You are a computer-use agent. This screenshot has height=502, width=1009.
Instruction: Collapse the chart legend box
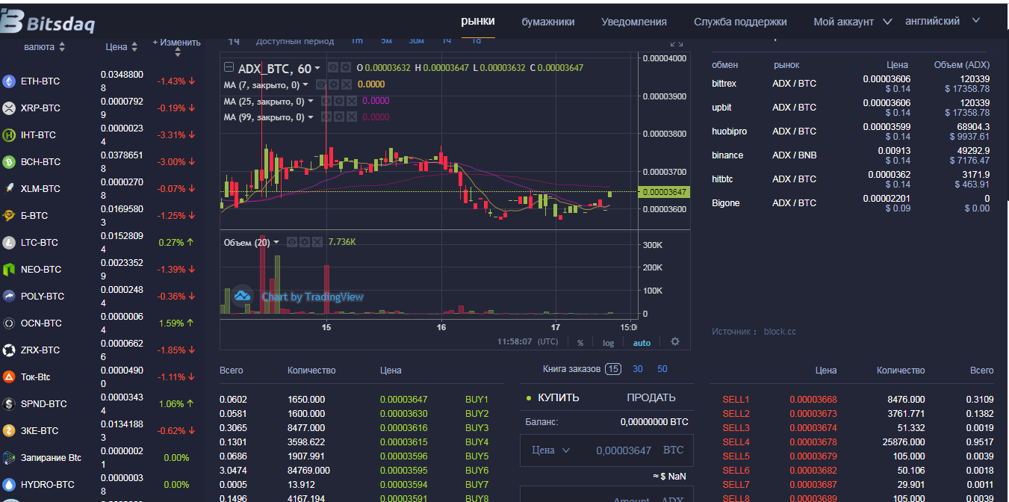tap(229, 68)
